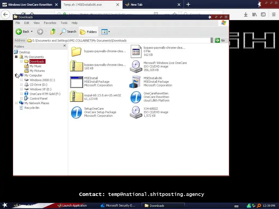Select the bypass-paywalls 0 File icon

click(136, 51)
